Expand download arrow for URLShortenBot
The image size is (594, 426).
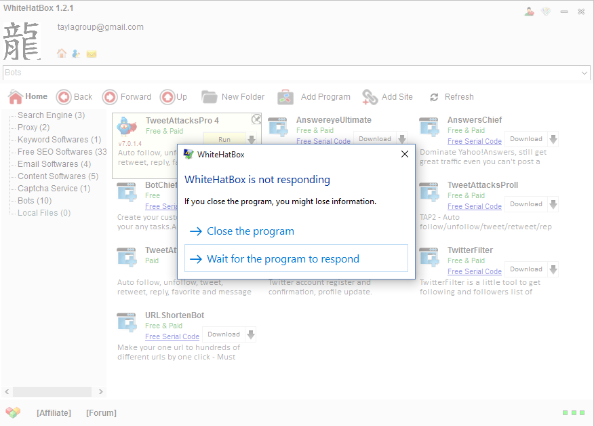251,334
